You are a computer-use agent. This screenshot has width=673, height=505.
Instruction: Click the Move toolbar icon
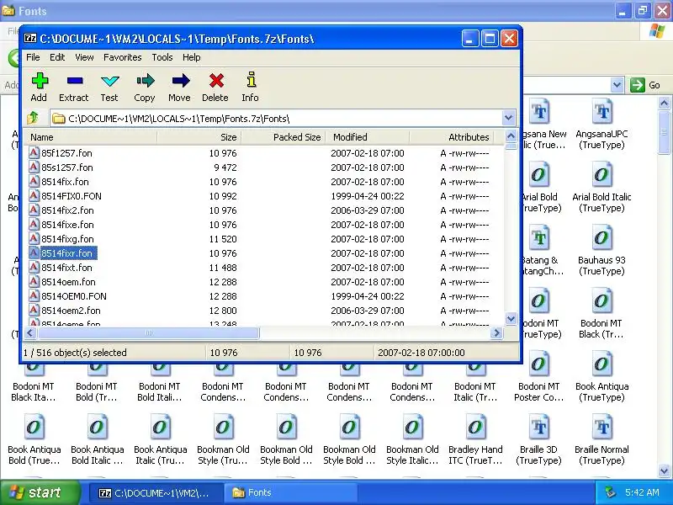tap(180, 81)
